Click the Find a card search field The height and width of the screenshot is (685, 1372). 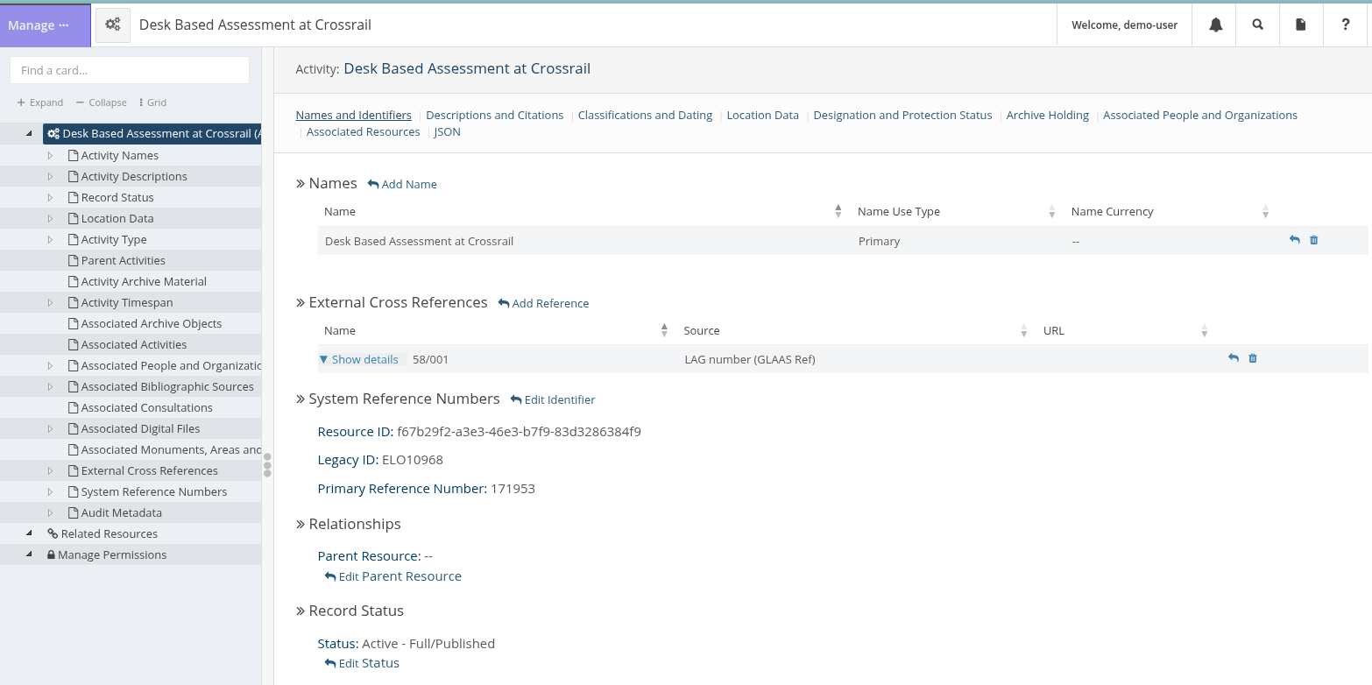click(x=130, y=70)
